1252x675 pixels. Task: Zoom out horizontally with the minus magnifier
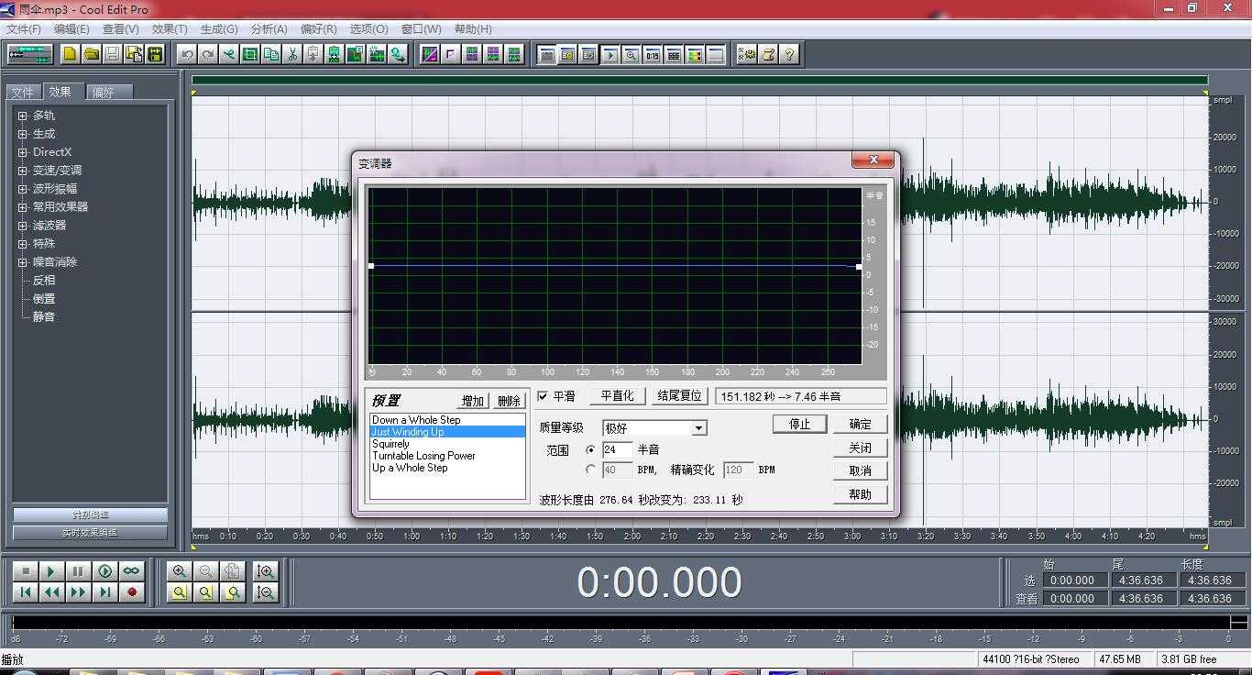pos(206,571)
